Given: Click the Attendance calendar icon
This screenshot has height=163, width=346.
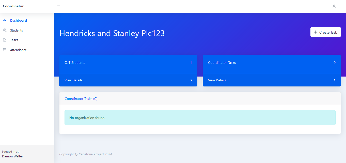Looking at the screenshot, I should tap(5, 50).
